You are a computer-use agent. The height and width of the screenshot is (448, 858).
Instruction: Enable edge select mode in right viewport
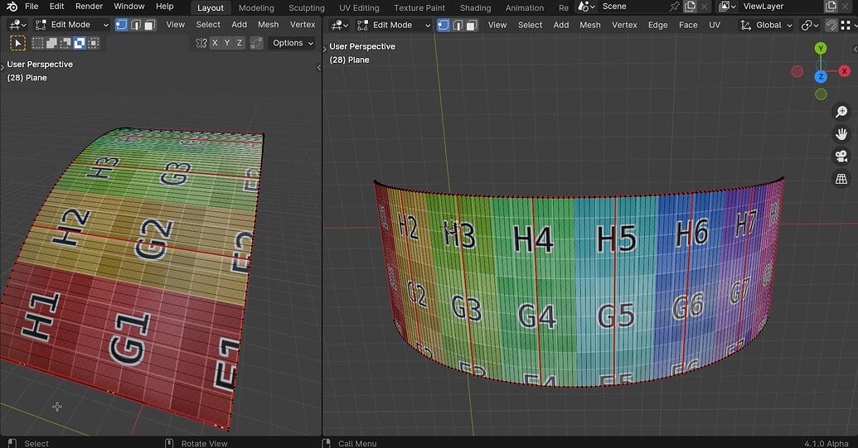tap(458, 25)
